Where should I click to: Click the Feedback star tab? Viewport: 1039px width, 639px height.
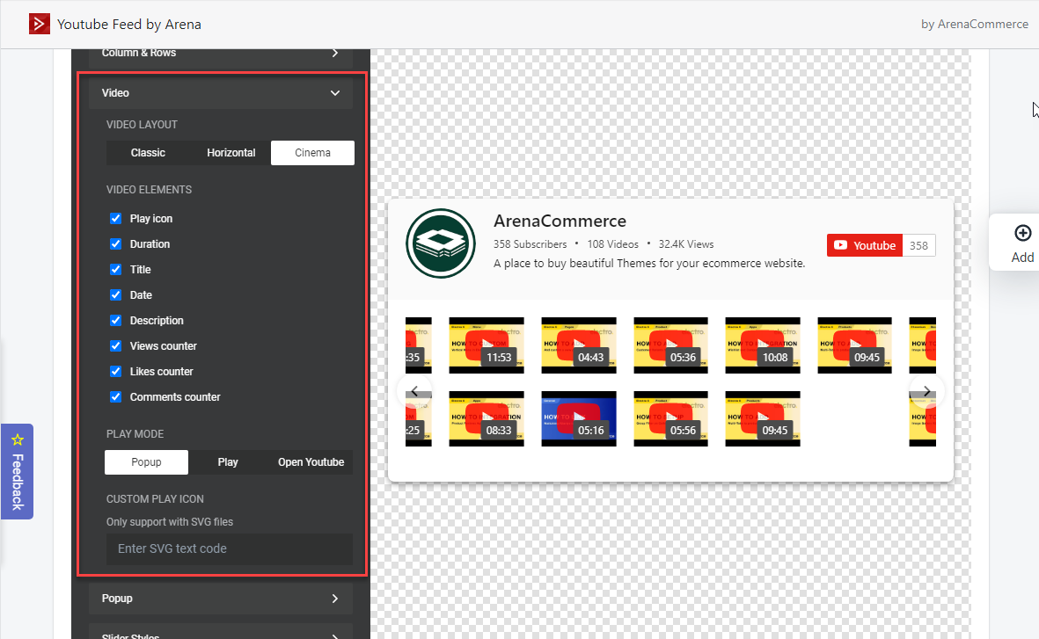tap(18, 471)
